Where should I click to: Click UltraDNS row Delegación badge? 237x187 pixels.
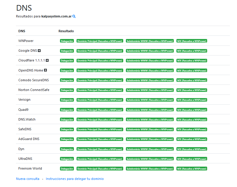[x=67, y=159]
